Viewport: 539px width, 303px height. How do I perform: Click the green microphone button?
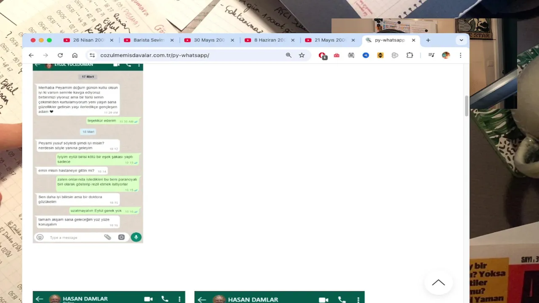pyautogui.click(x=136, y=237)
